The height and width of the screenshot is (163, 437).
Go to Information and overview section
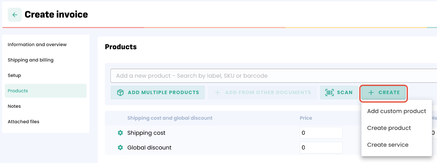click(37, 45)
